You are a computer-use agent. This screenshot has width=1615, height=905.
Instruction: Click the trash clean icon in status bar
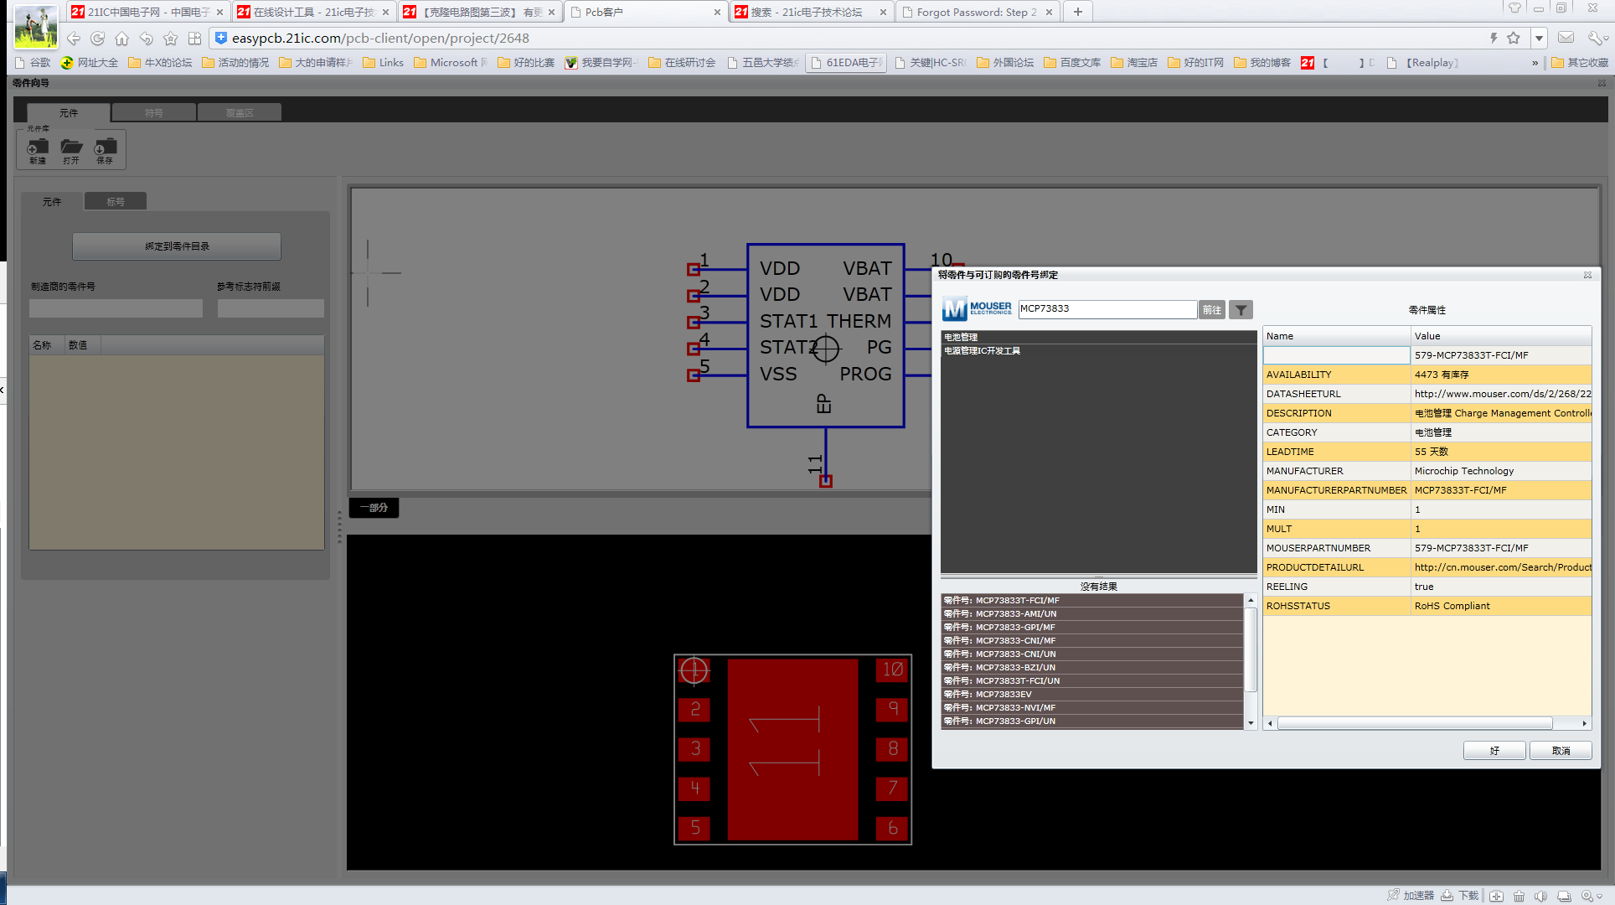(1519, 896)
